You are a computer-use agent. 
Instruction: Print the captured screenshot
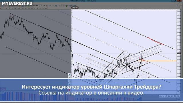coord(169,96)
